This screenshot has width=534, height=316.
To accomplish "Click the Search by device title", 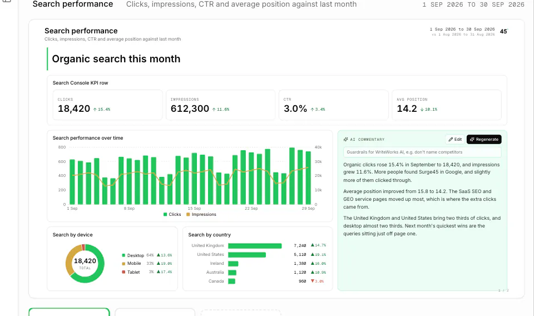I will point(72,235).
